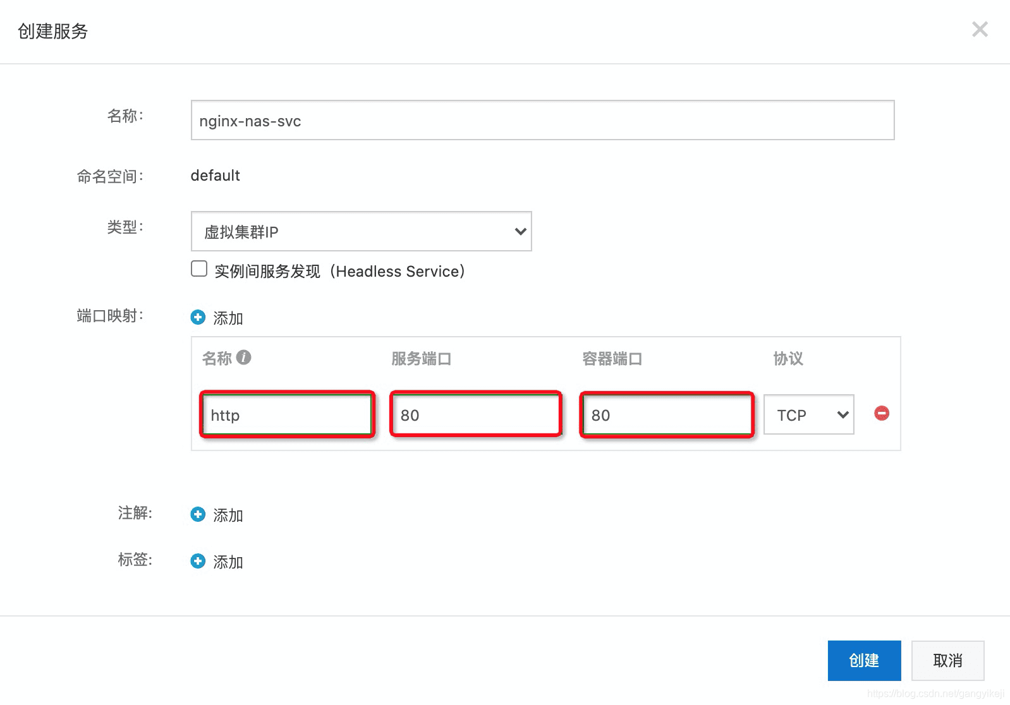
Task: Click the 添加 link for 端口映射
Action: 228,318
